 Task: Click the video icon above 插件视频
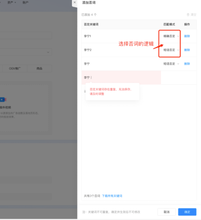(3, 100)
